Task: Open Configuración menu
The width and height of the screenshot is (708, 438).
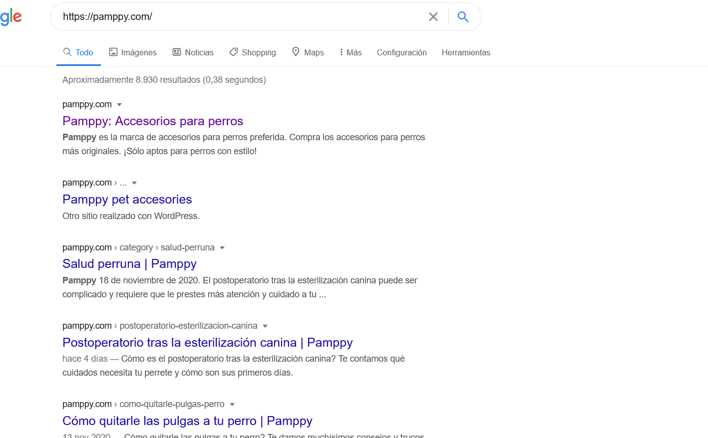Action: pyautogui.click(x=402, y=52)
